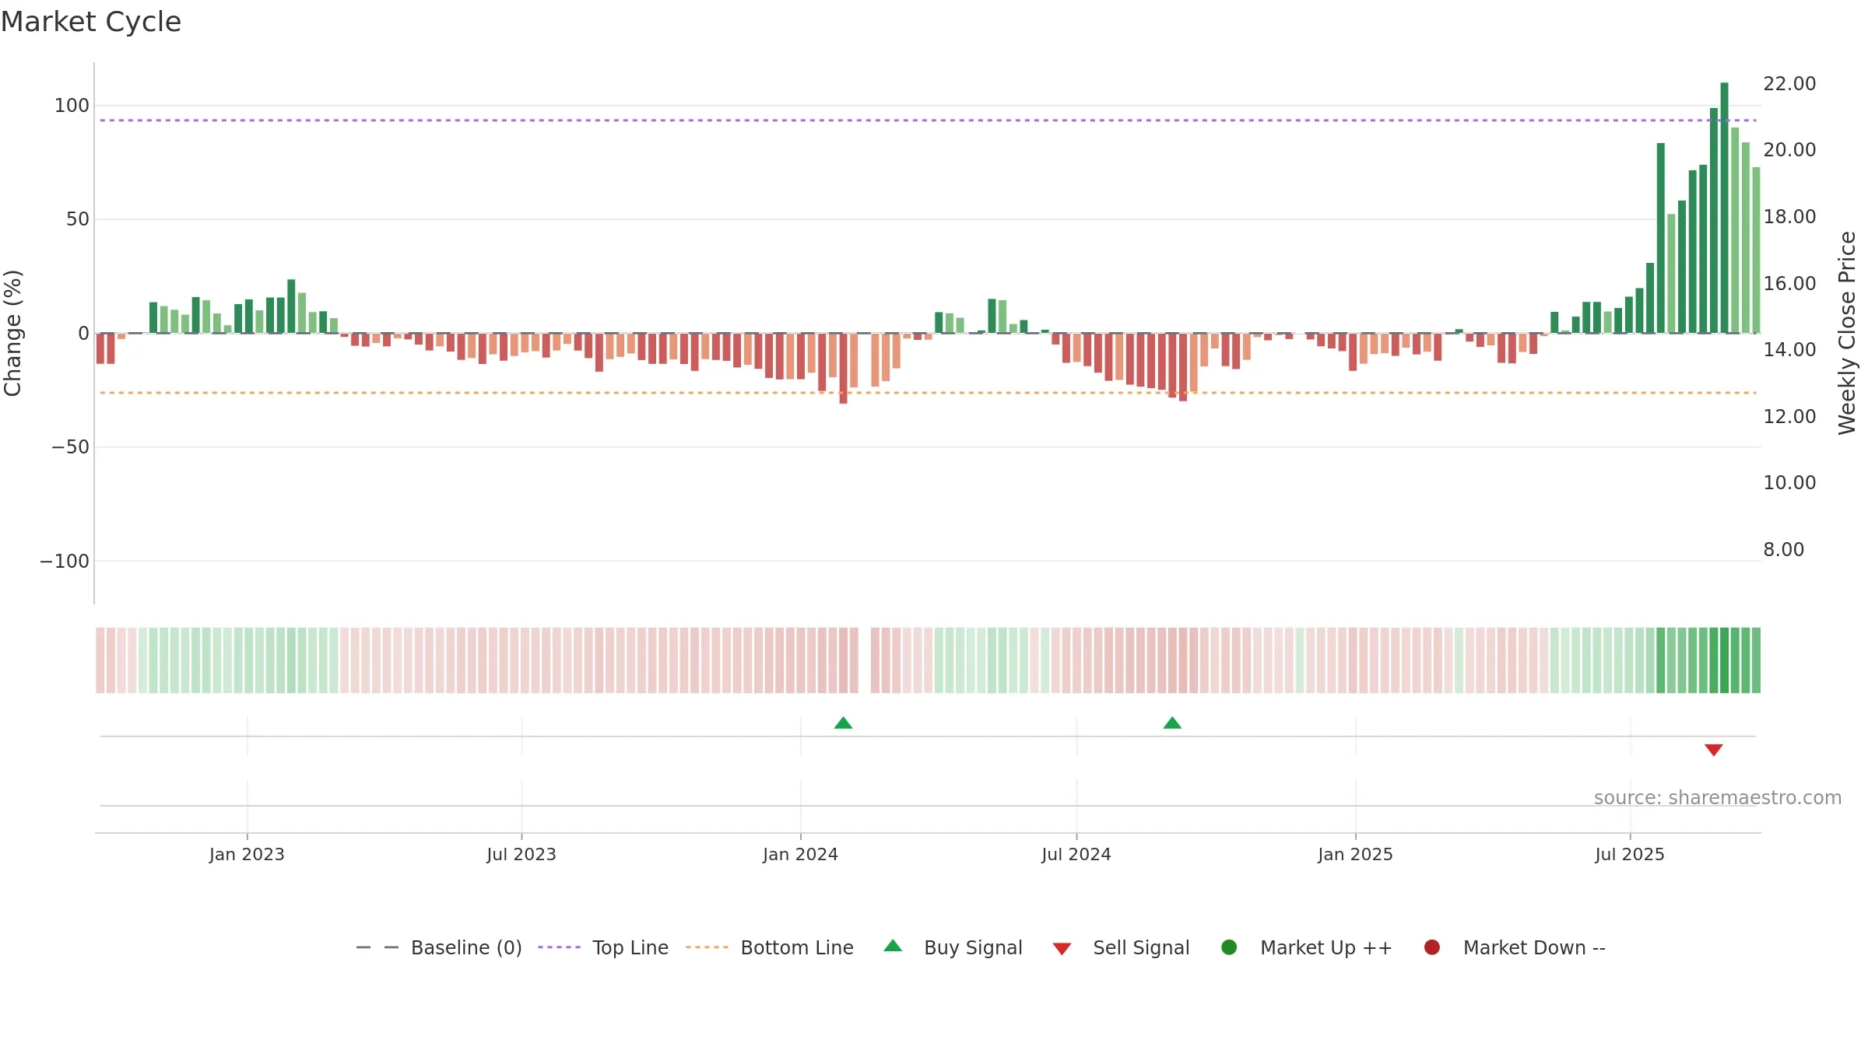The height and width of the screenshot is (1050, 1868).
Task: Click the Market Cycle chart title
Action: pyautogui.click(x=91, y=22)
